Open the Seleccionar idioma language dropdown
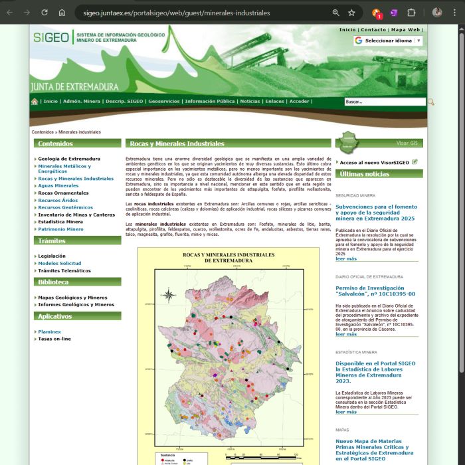 coord(389,41)
